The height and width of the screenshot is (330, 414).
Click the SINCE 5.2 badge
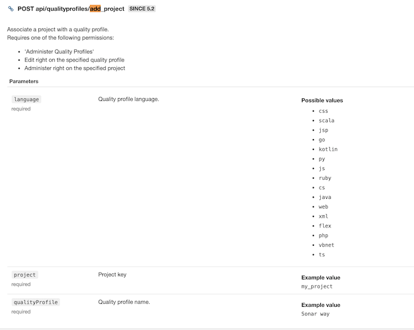click(x=142, y=9)
